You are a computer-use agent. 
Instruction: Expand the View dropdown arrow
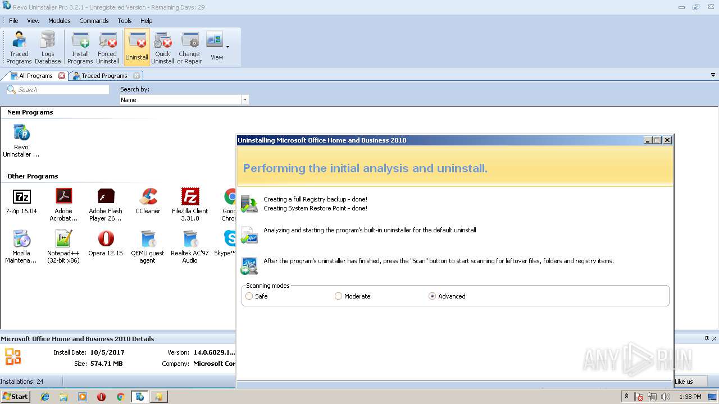[x=227, y=47]
